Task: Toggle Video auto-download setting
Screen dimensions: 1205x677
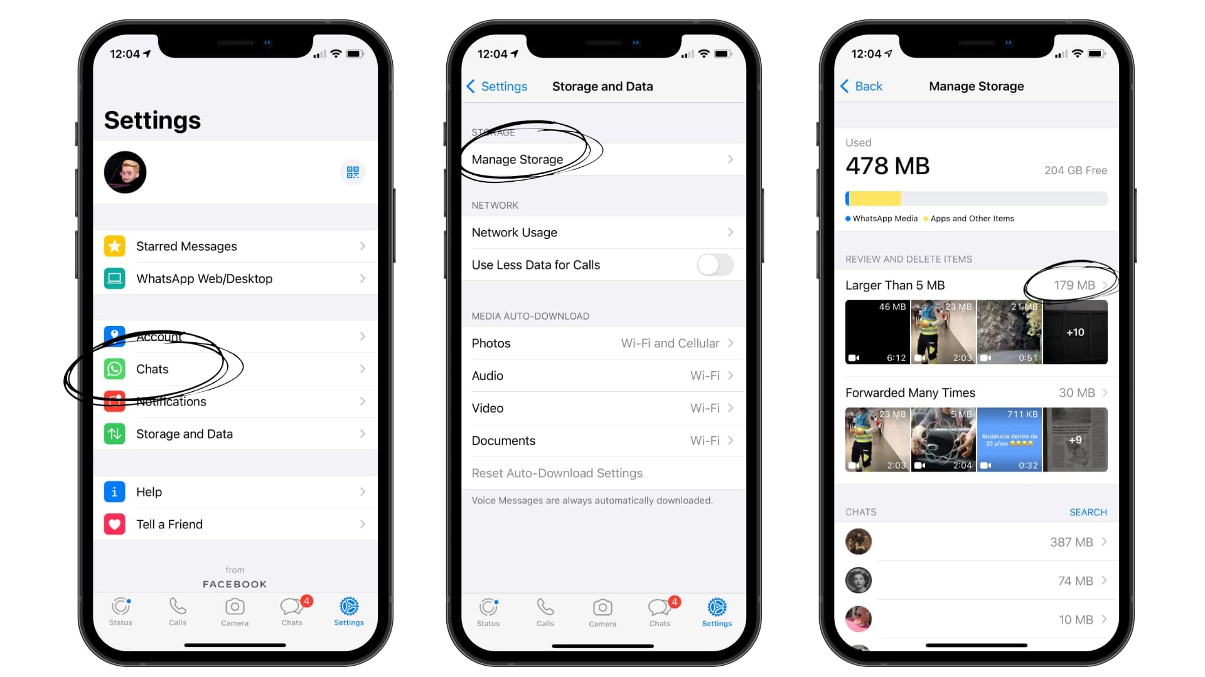Action: pyautogui.click(x=602, y=407)
